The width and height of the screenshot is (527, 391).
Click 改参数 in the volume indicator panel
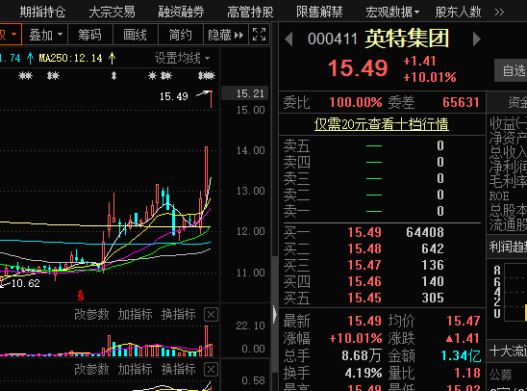pos(91,314)
